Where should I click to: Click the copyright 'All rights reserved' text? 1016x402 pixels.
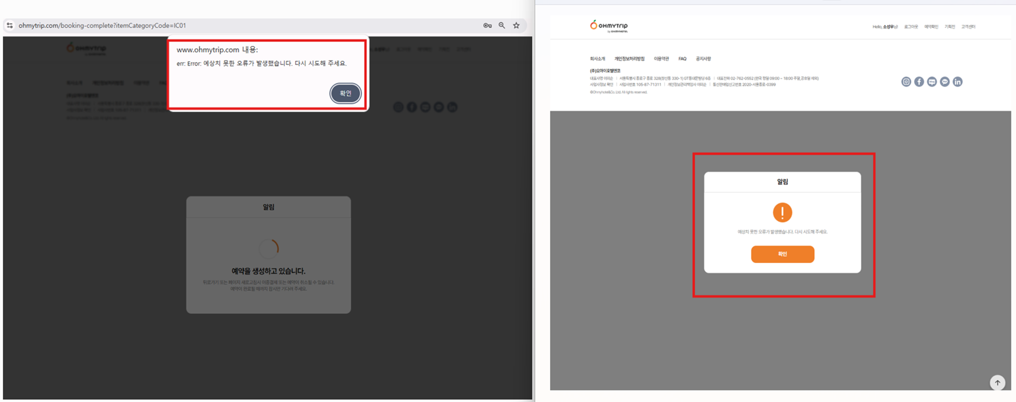point(618,92)
